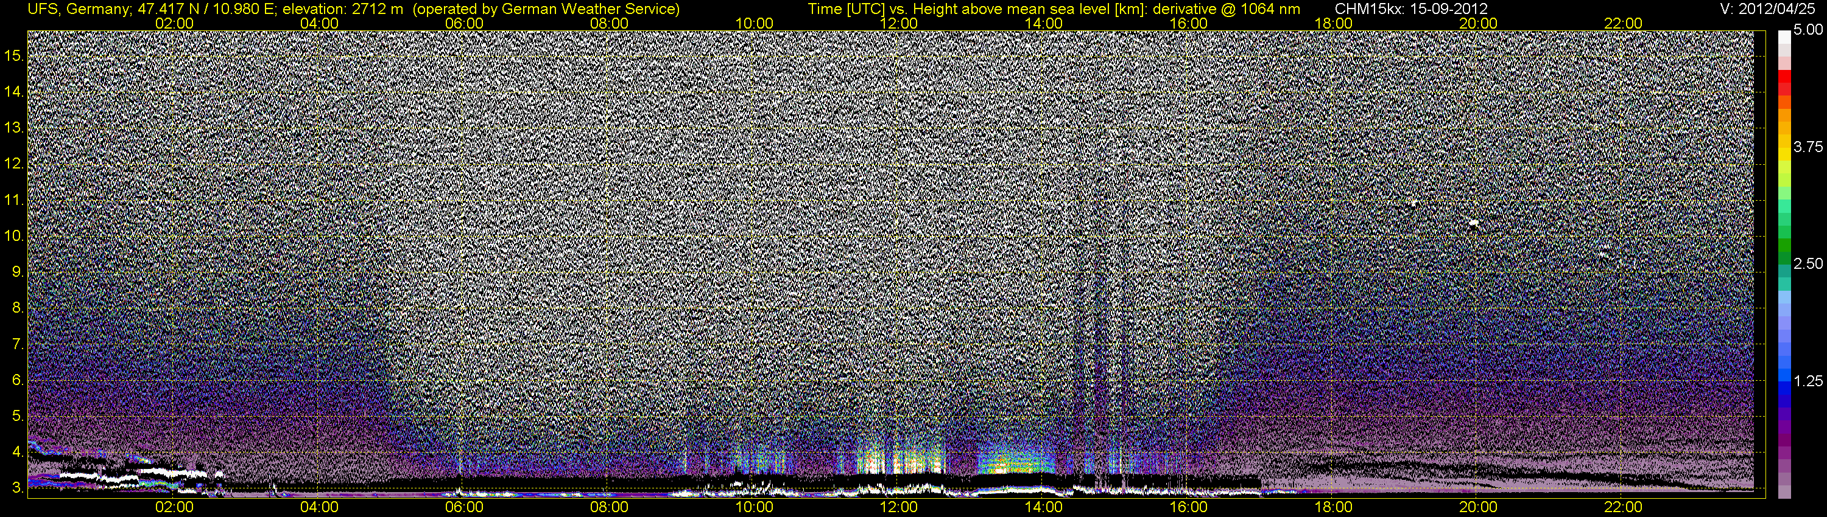Click the top time axis label 10:00
Image resolution: width=1827 pixels, height=517 pixels.
(754, 23)
